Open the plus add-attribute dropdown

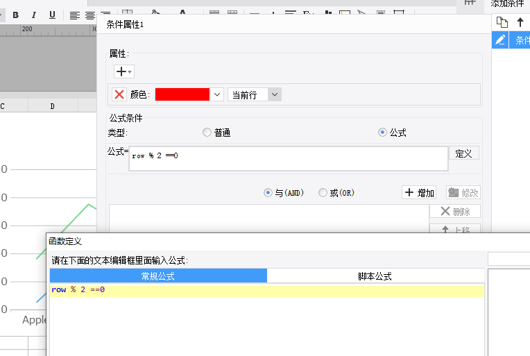click(x=124, y=71)
